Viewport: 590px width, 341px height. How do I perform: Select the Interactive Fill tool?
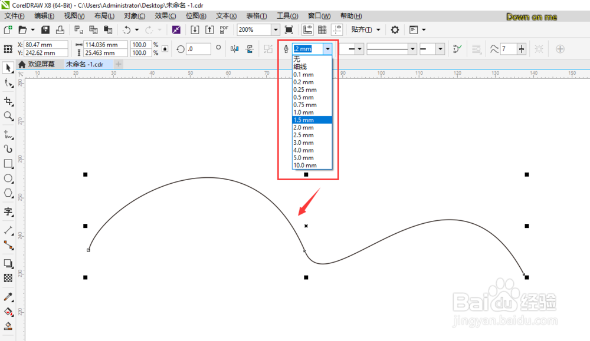[x=8, y=312]
